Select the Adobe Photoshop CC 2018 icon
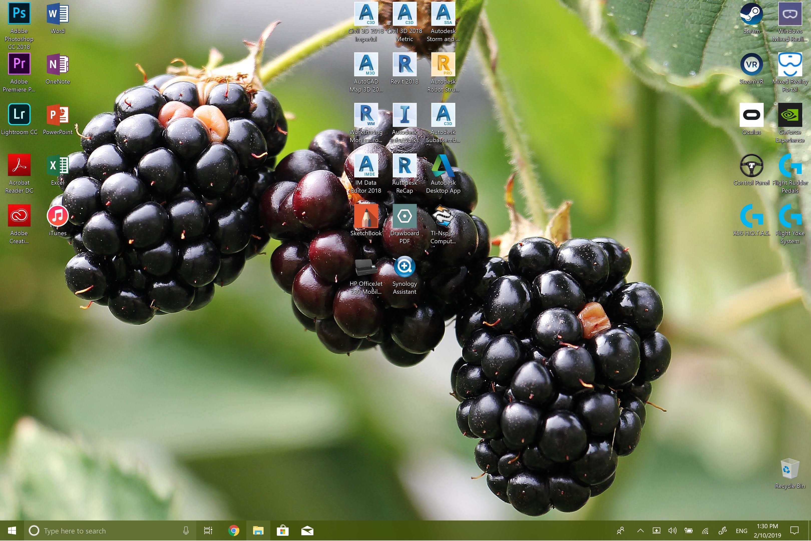The width and height of the screenshot is (811, 541). pyautogui.click(x=19, y=14)
